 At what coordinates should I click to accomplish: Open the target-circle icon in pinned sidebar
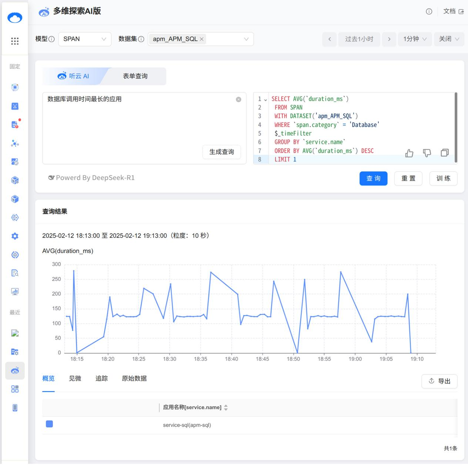pyautogui.click(x=15, y=87)
